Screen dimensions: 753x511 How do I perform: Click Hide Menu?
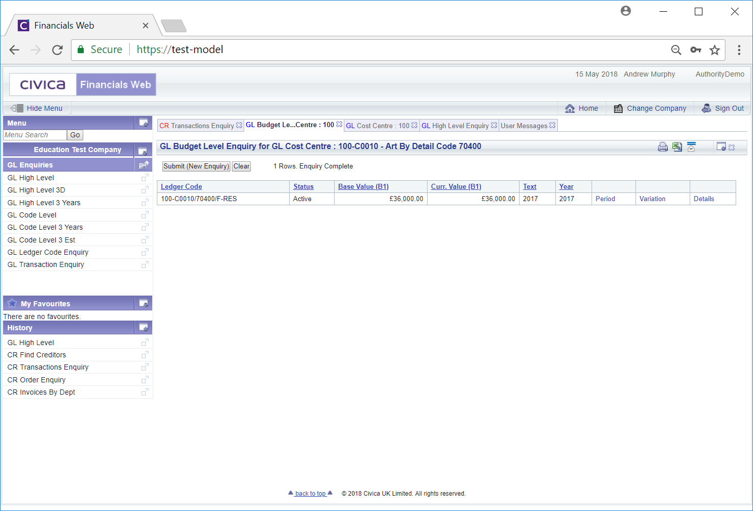[x=37, y=108]
